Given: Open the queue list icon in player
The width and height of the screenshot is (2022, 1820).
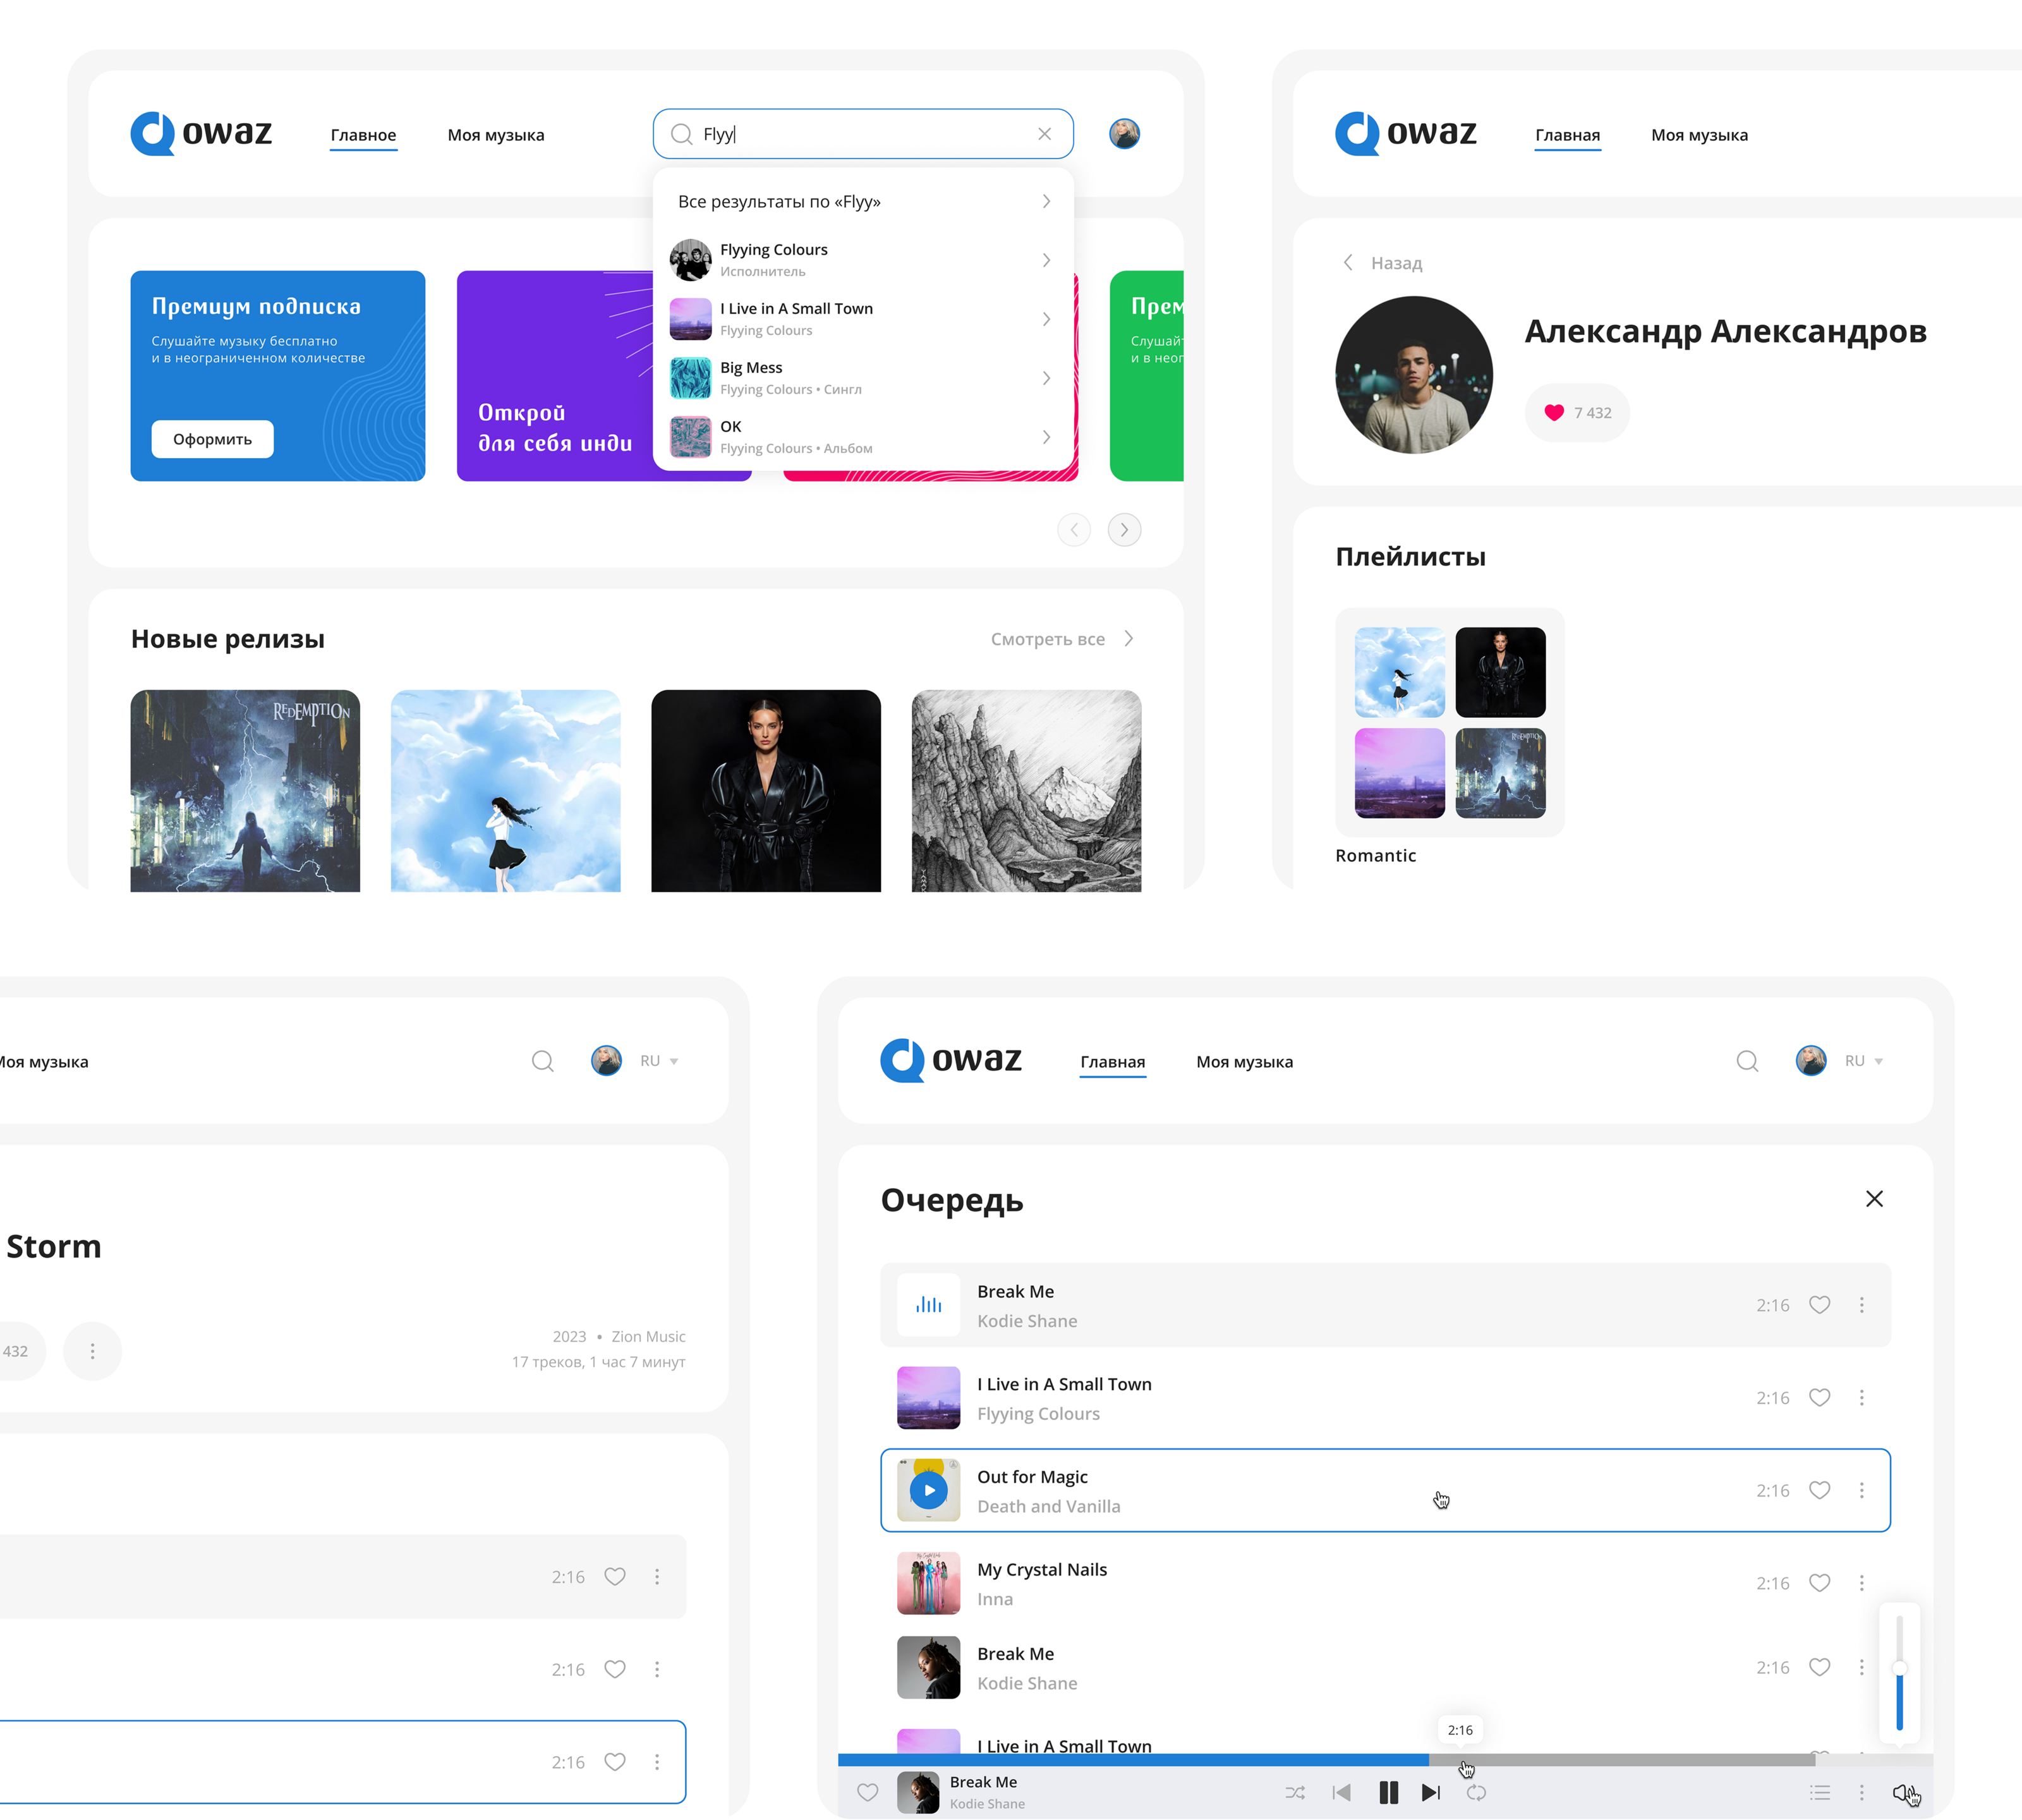Looking at the screenshot, I should (1820, 1793).
